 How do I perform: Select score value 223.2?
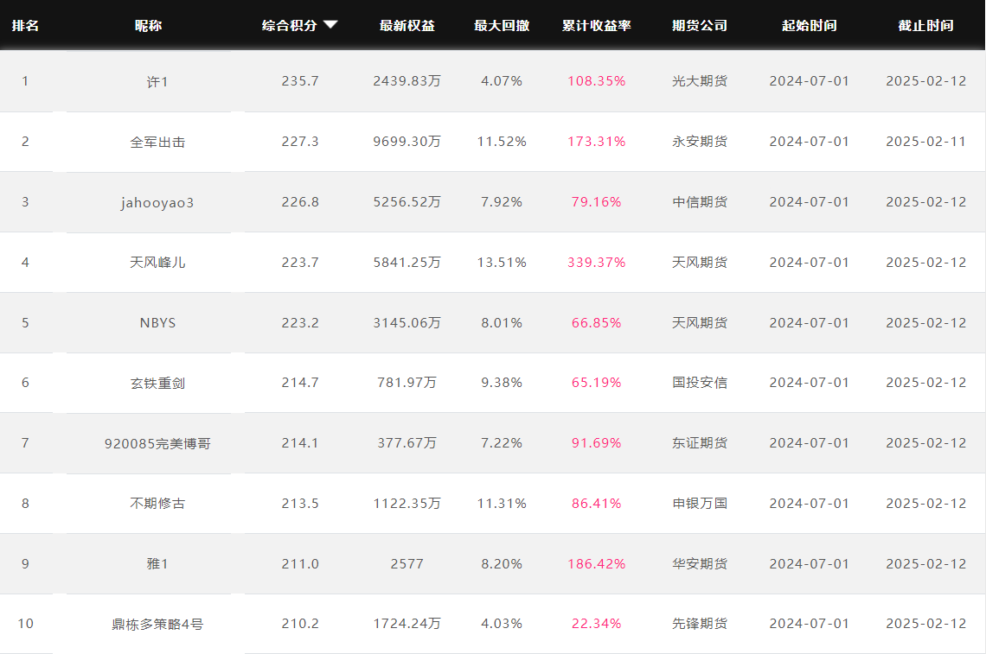300,322
